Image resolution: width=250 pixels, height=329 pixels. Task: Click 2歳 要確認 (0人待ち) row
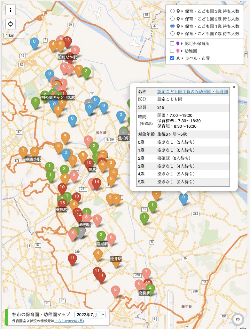(x=183, y=158)
